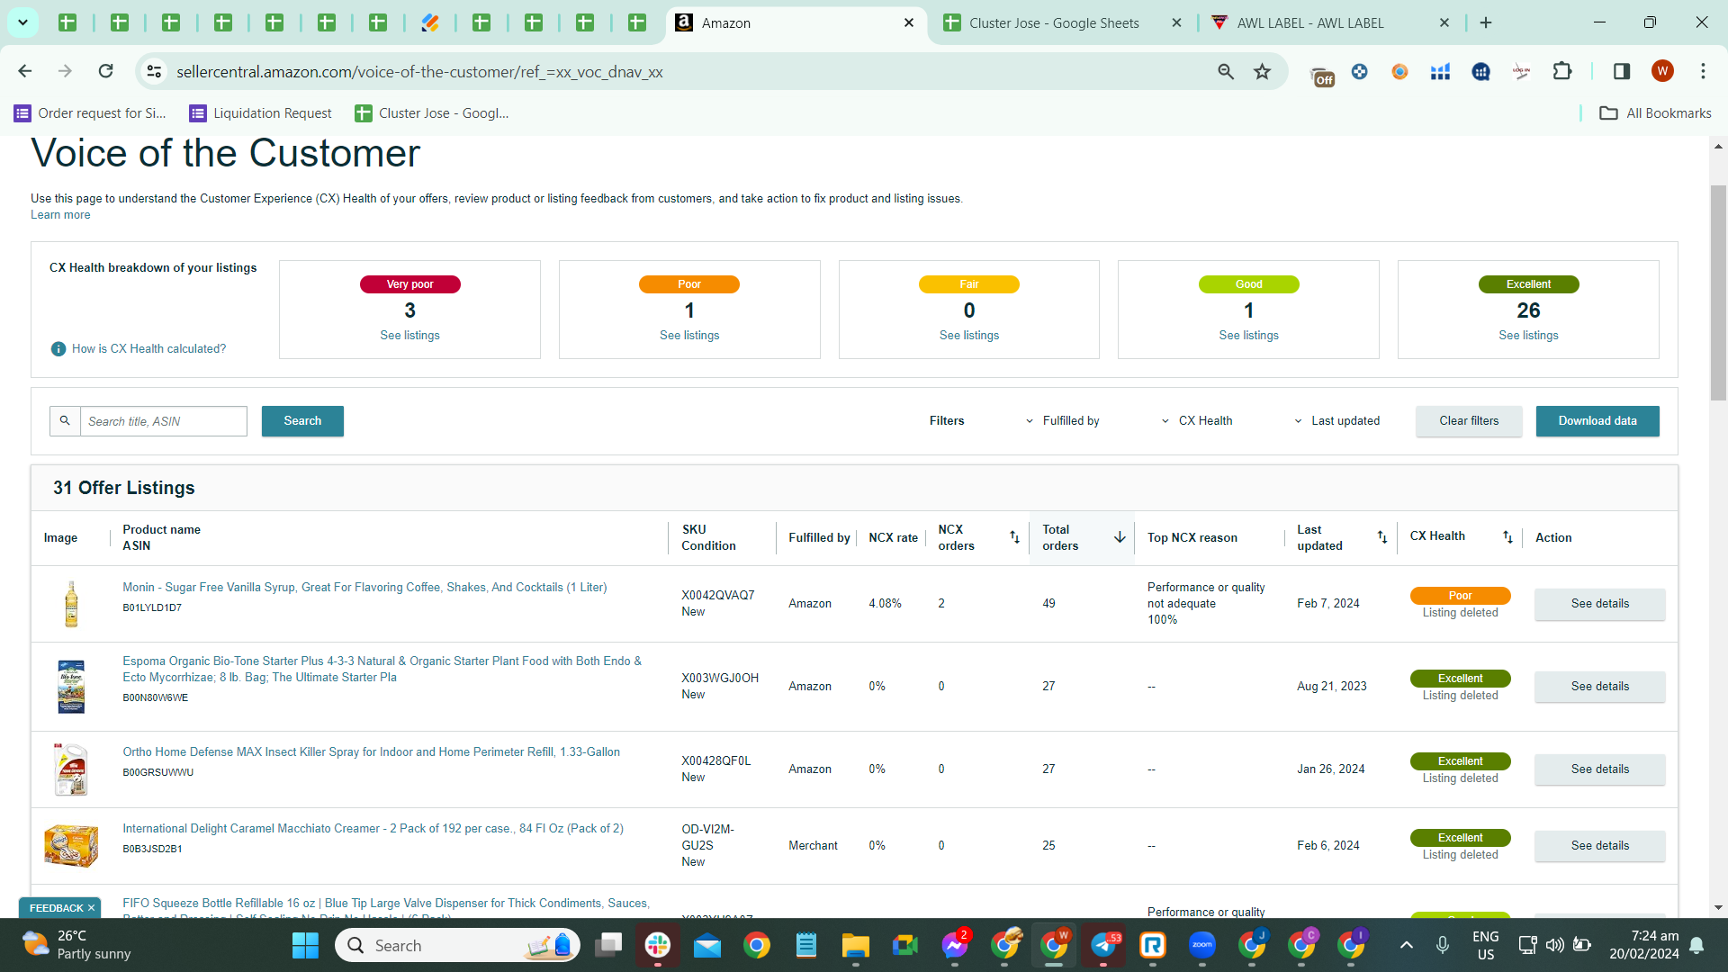The height and width of the screenshot is (972, 1728).
Task: Open the Learn more link
Action: [x=60, y=215]
